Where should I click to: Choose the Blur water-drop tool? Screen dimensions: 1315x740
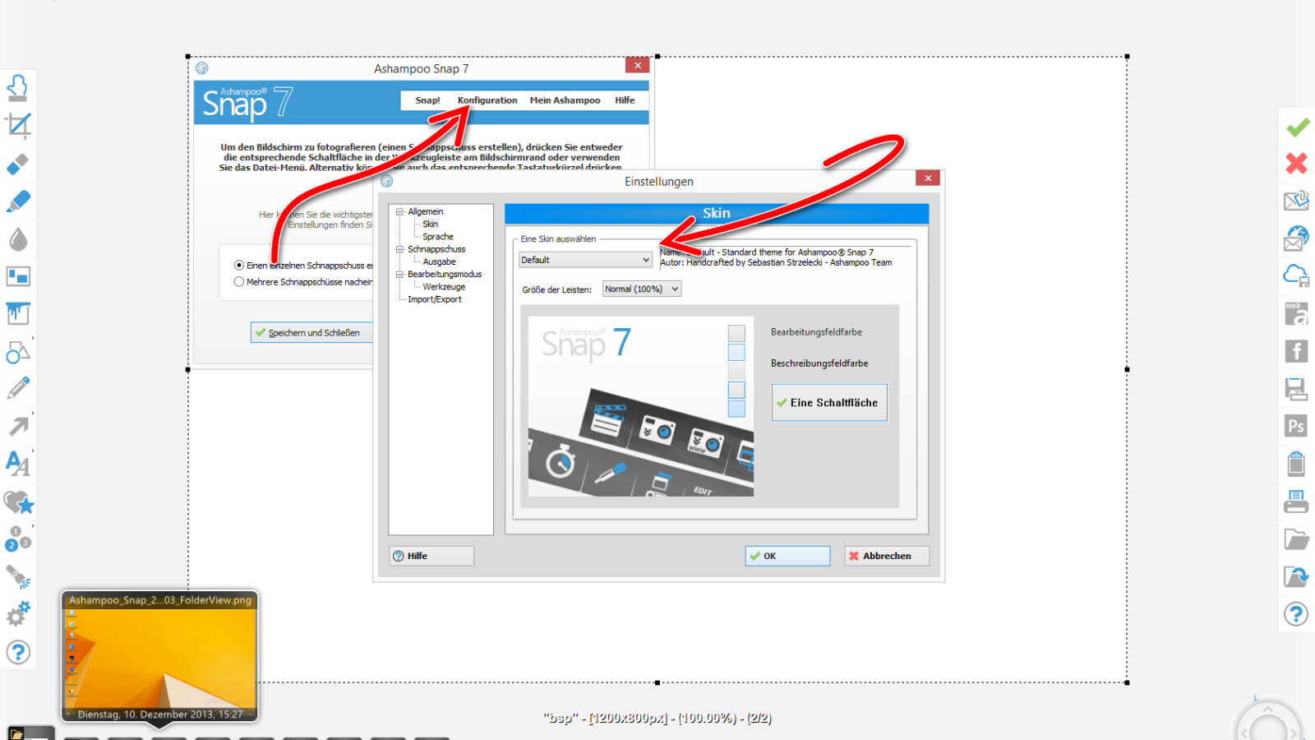pyautogui.click(x=18, y=239)
